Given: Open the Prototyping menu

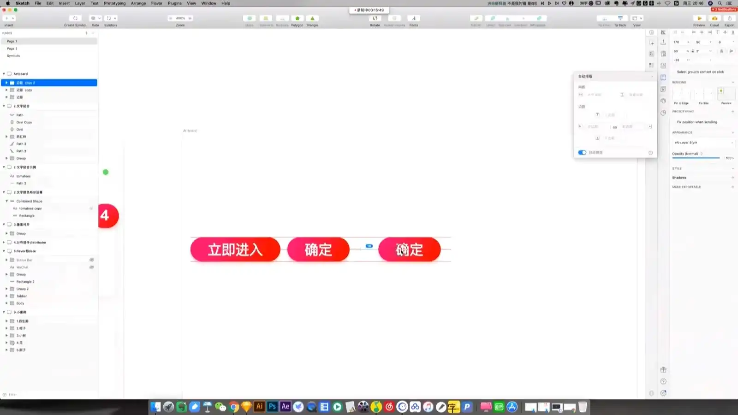Looking at the screenshot, I should (x=113, y=3).
